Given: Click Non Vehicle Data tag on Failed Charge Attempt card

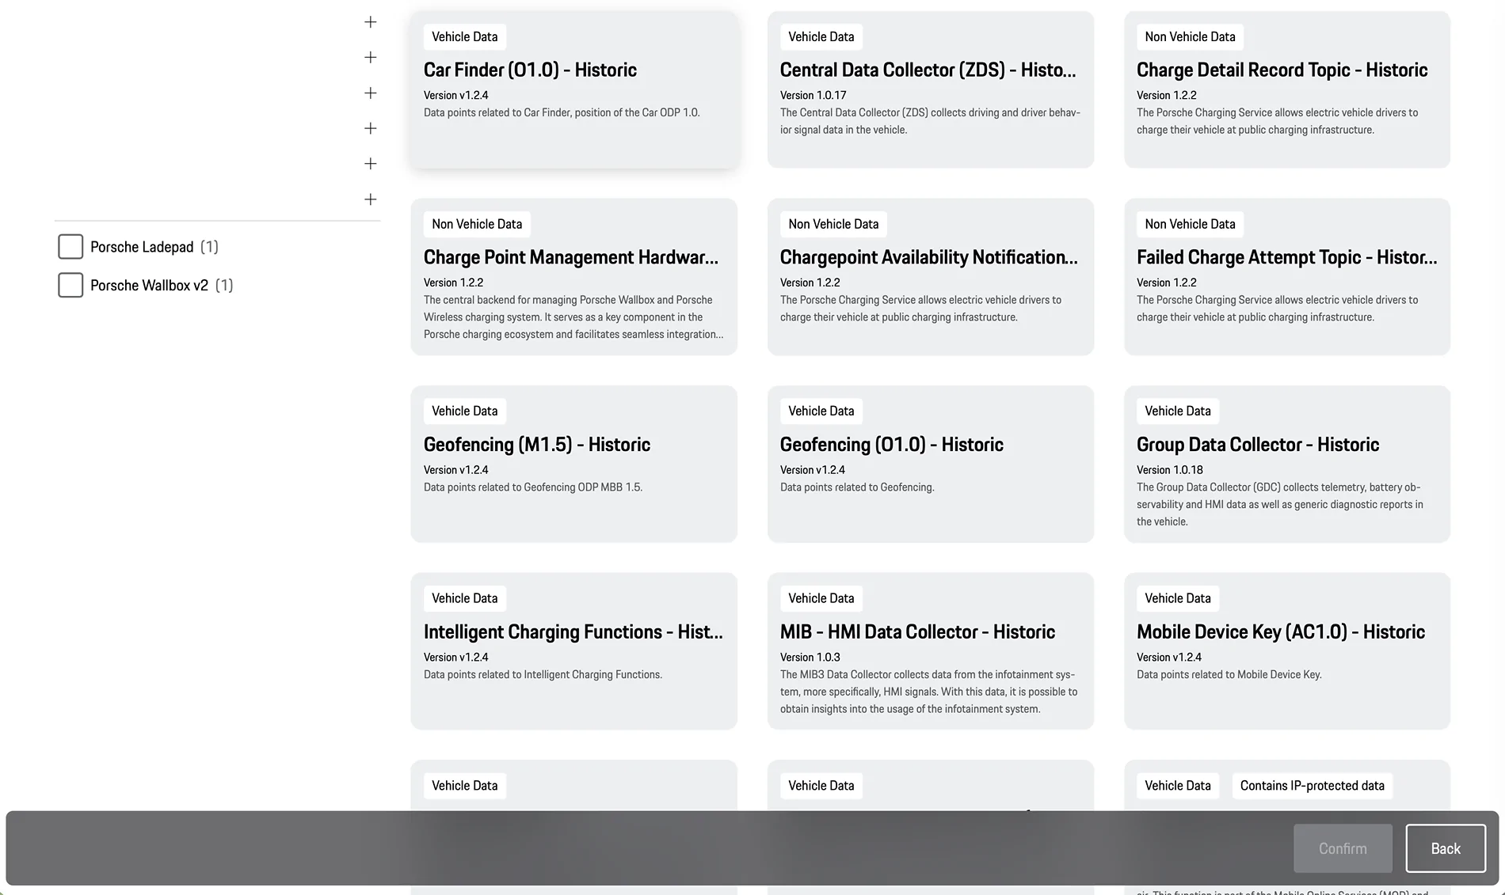Looking at the screenshot, I should 1190,224.
